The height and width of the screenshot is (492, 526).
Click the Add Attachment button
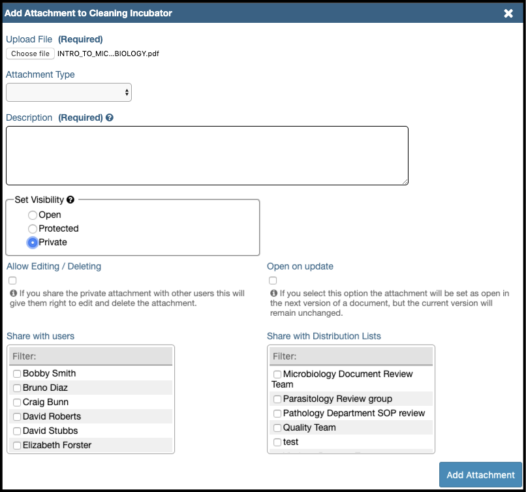pos(480,475)
